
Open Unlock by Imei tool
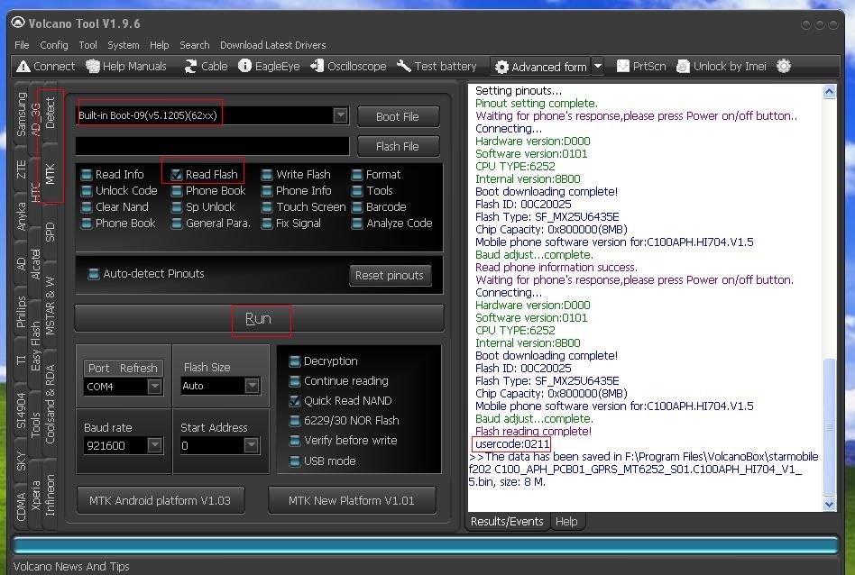click(721, 67)
